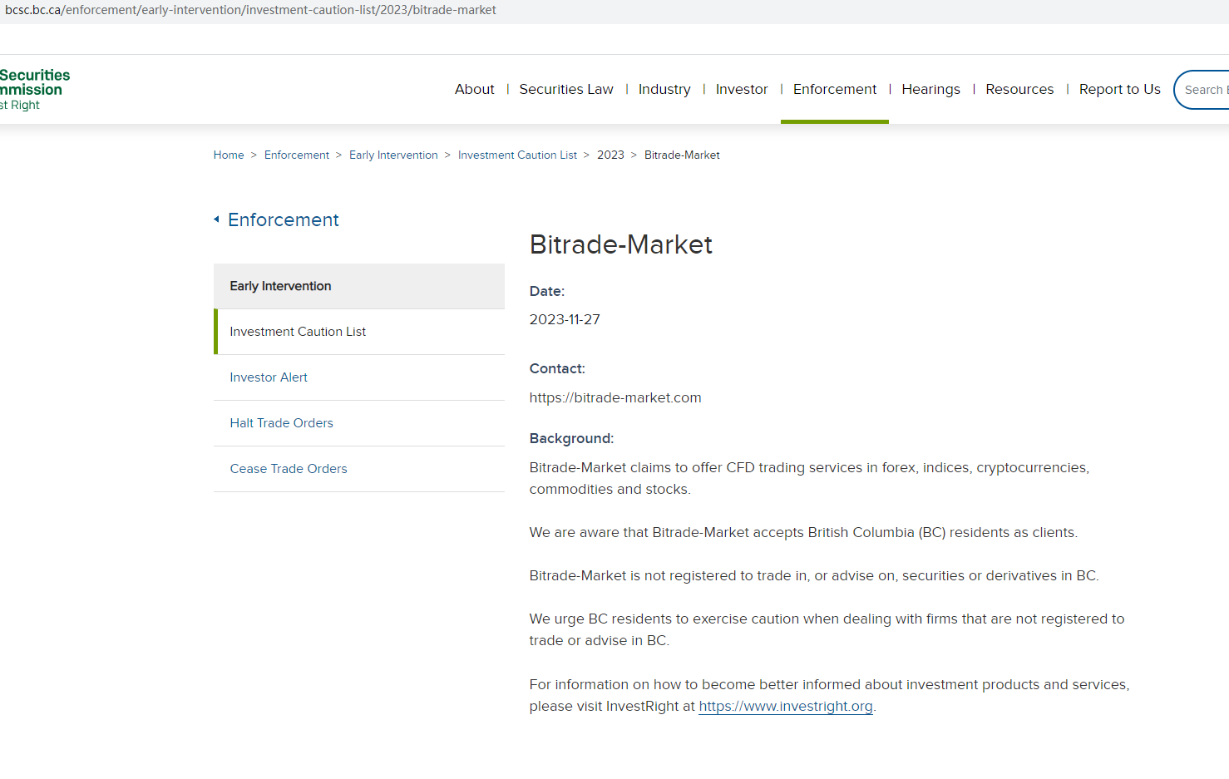This screenshot has height=779, width=1229.
Task: Click the Early Intervention breadcrumb link
Action: [393, 155]
